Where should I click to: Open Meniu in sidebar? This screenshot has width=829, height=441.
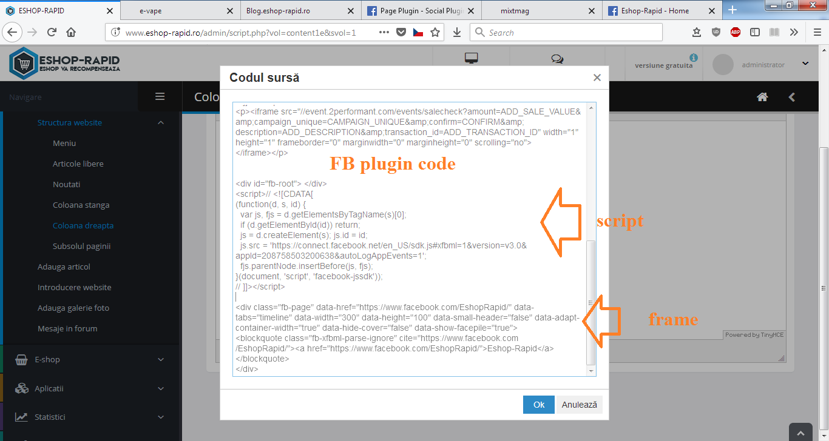click(64, 143)
